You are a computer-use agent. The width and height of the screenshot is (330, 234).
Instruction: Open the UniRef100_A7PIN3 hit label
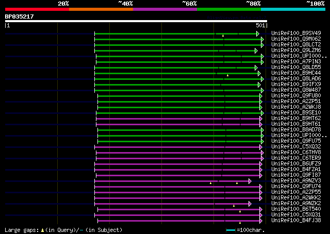296,62
